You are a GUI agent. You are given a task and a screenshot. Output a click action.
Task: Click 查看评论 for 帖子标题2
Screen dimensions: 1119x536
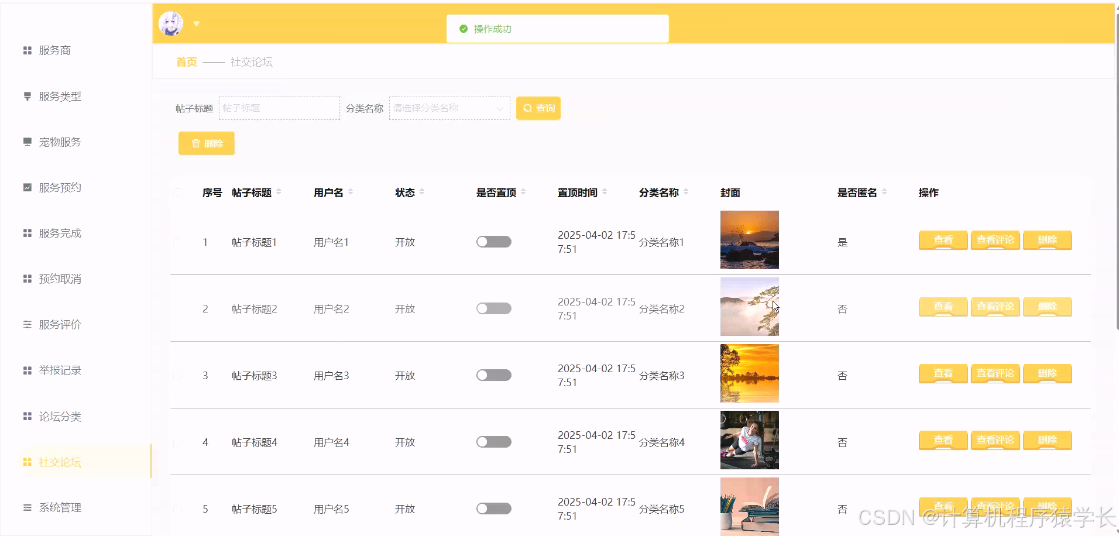pyautogui.click(x=995, y=307)
